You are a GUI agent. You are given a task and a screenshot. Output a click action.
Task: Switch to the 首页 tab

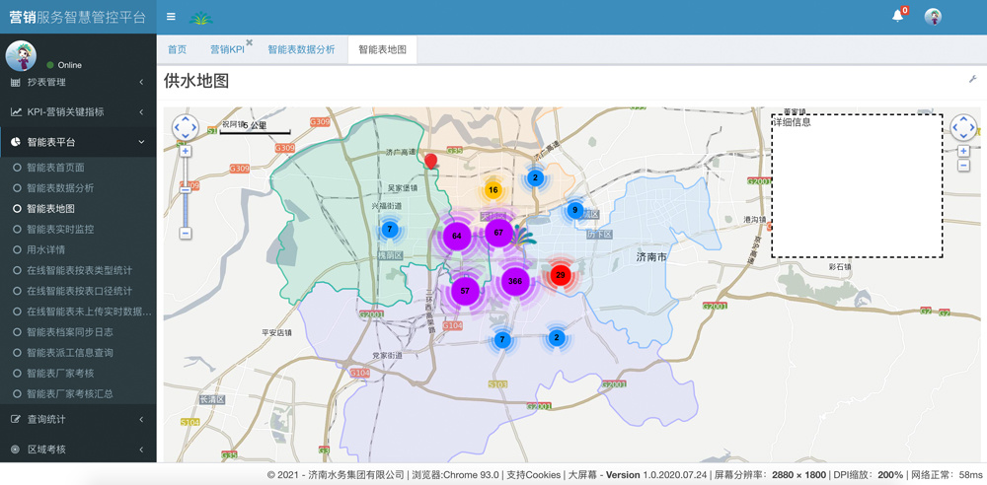pyautogui.click(x=177, y=49)
